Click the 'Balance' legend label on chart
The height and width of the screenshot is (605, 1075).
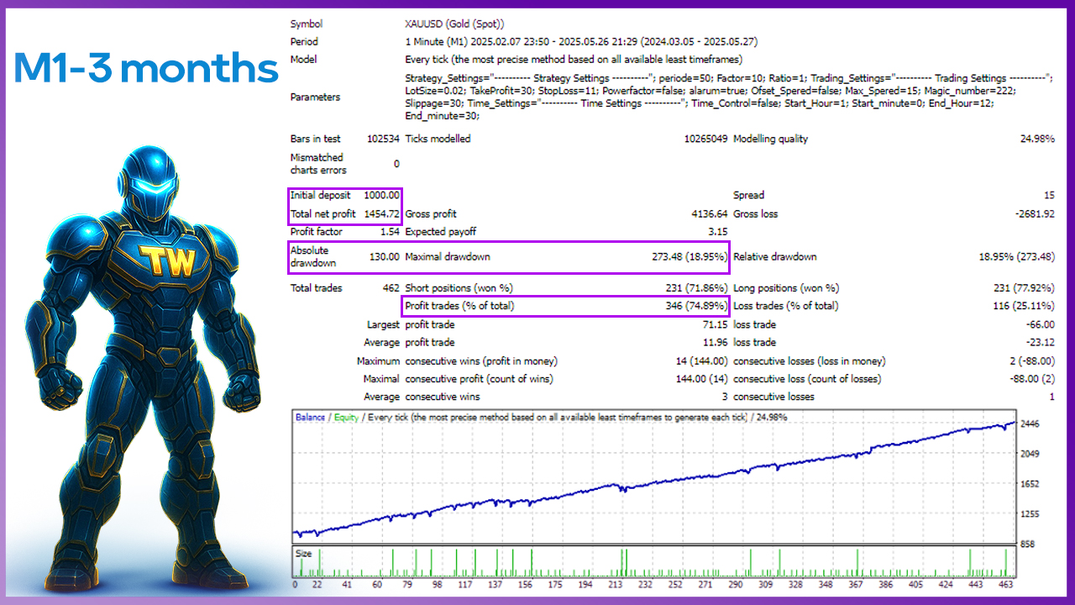point(310,417)
